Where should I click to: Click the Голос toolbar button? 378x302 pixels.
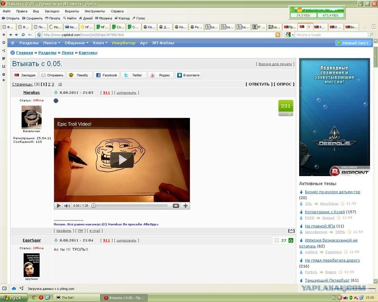tap(138, 18)
